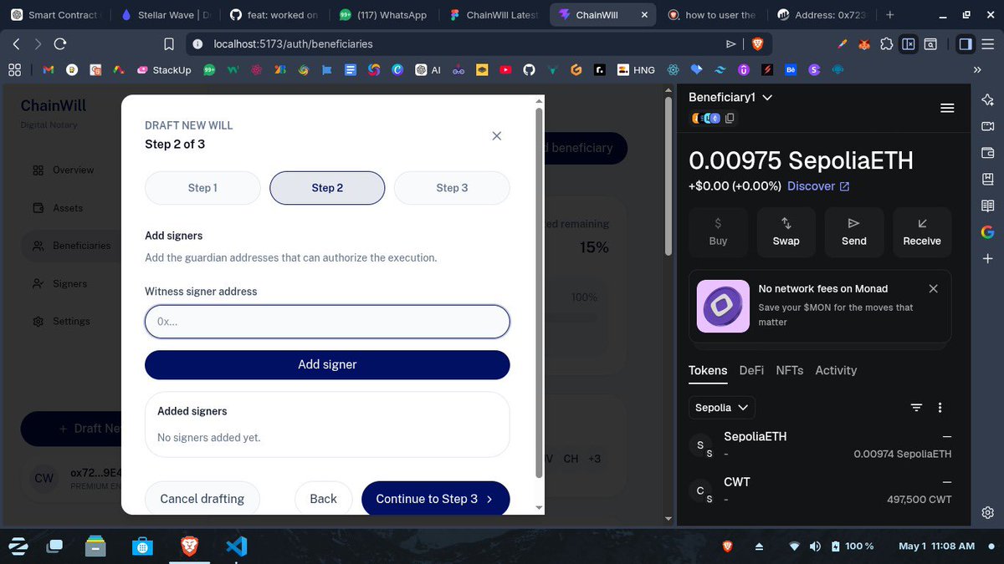Click the Send button in wallet

click(853, 232)
